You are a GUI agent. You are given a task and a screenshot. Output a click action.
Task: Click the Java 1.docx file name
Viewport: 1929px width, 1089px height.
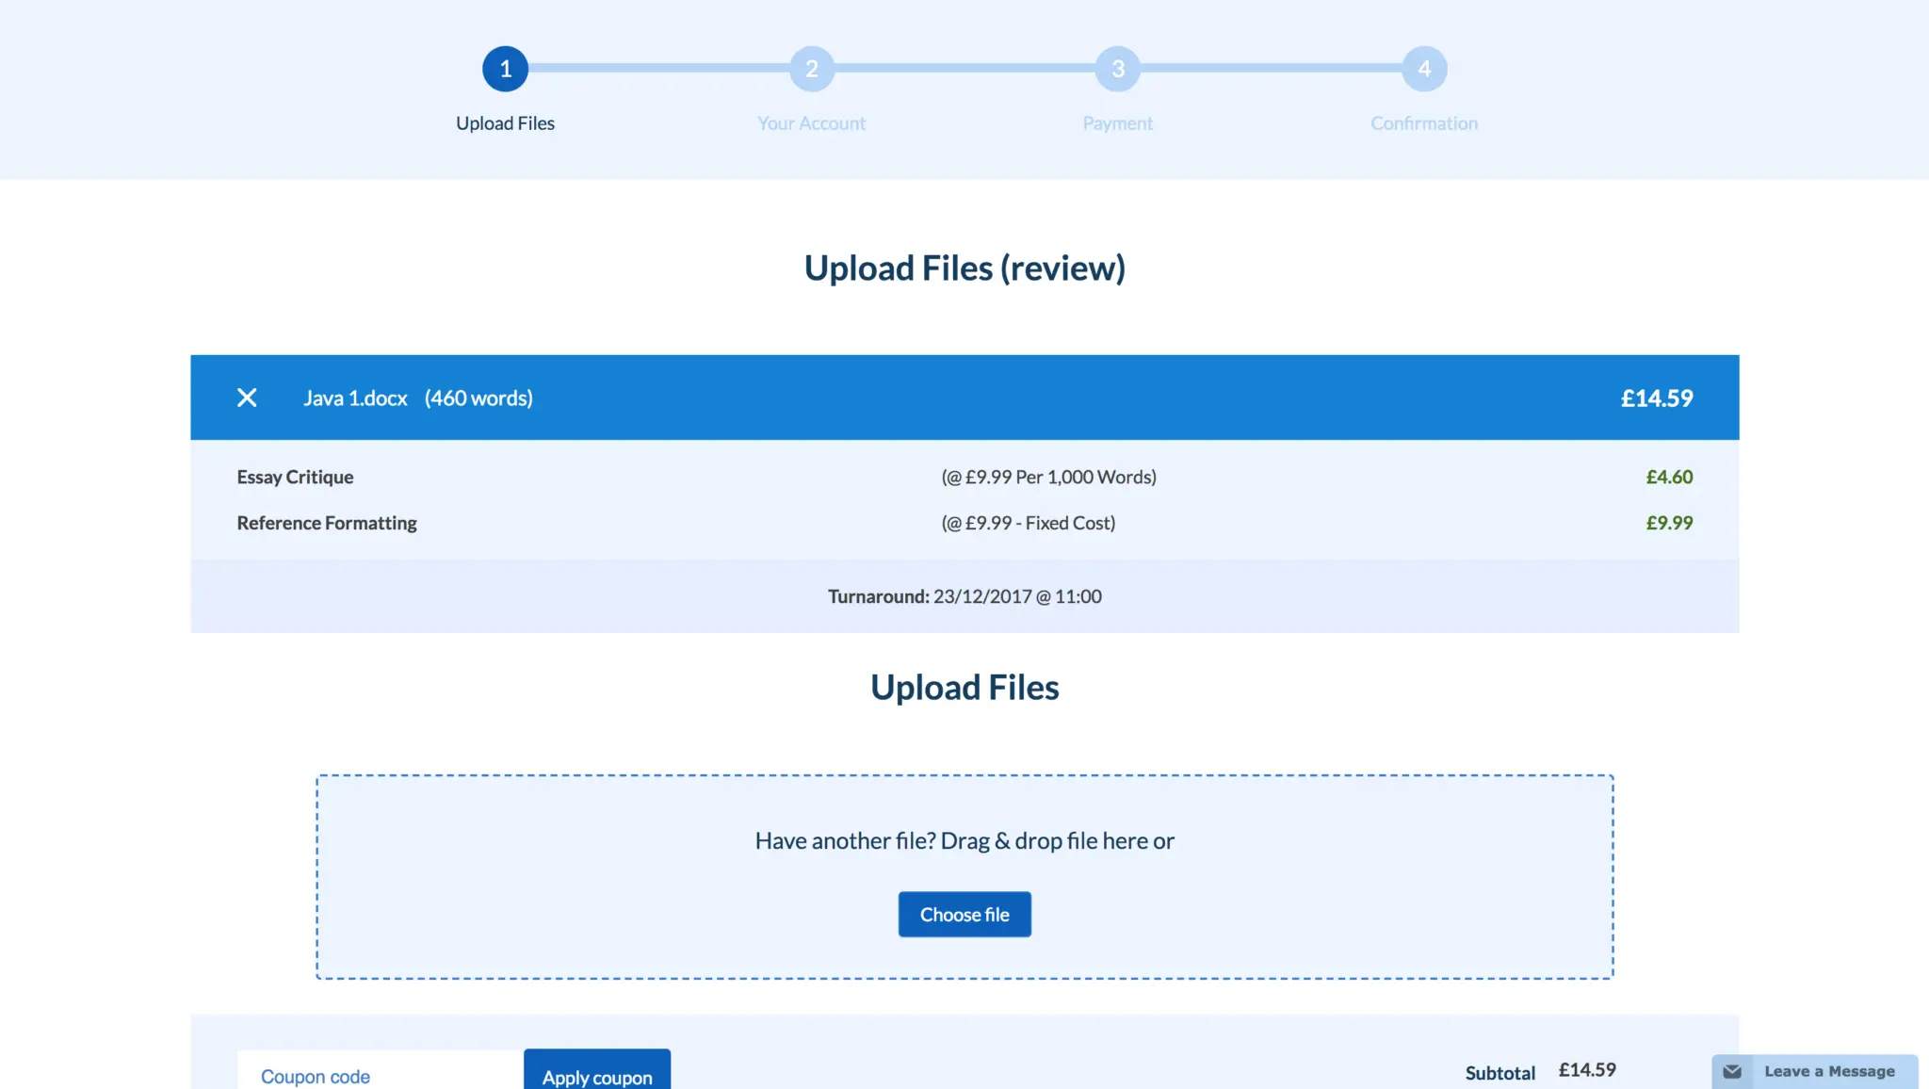pos(355,398)
